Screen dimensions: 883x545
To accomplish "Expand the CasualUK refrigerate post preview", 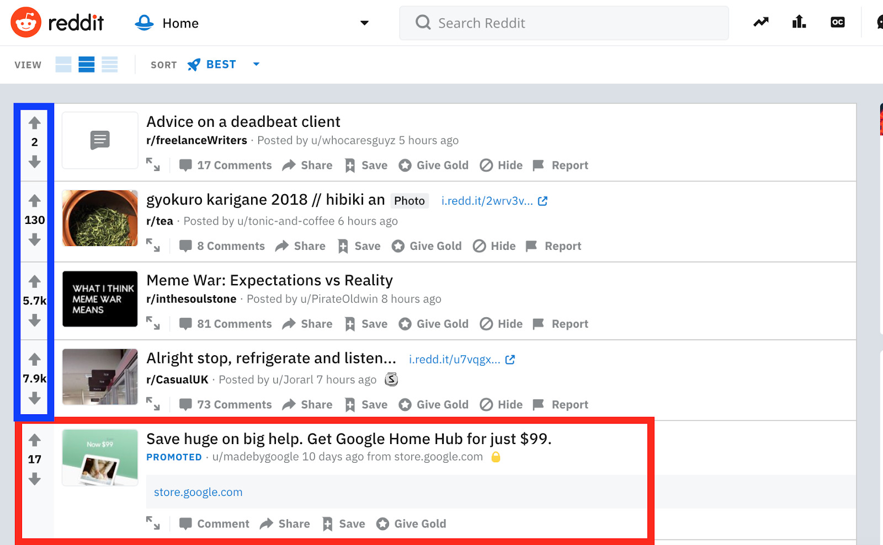I will pos(153,404).
